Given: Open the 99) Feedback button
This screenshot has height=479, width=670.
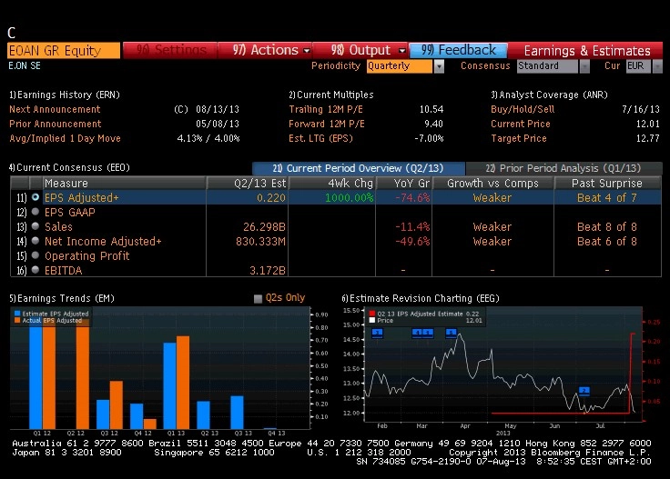Looking at the screenshot, I should (x=459, y=50).
